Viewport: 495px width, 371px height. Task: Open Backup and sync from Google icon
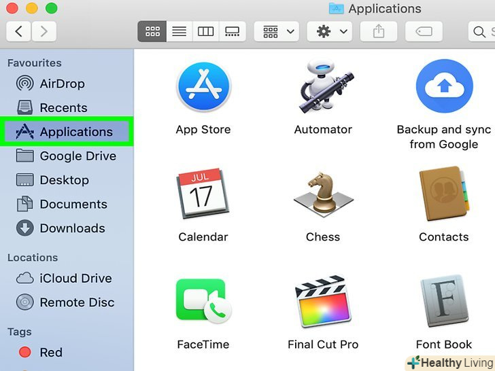coord(444,86)
